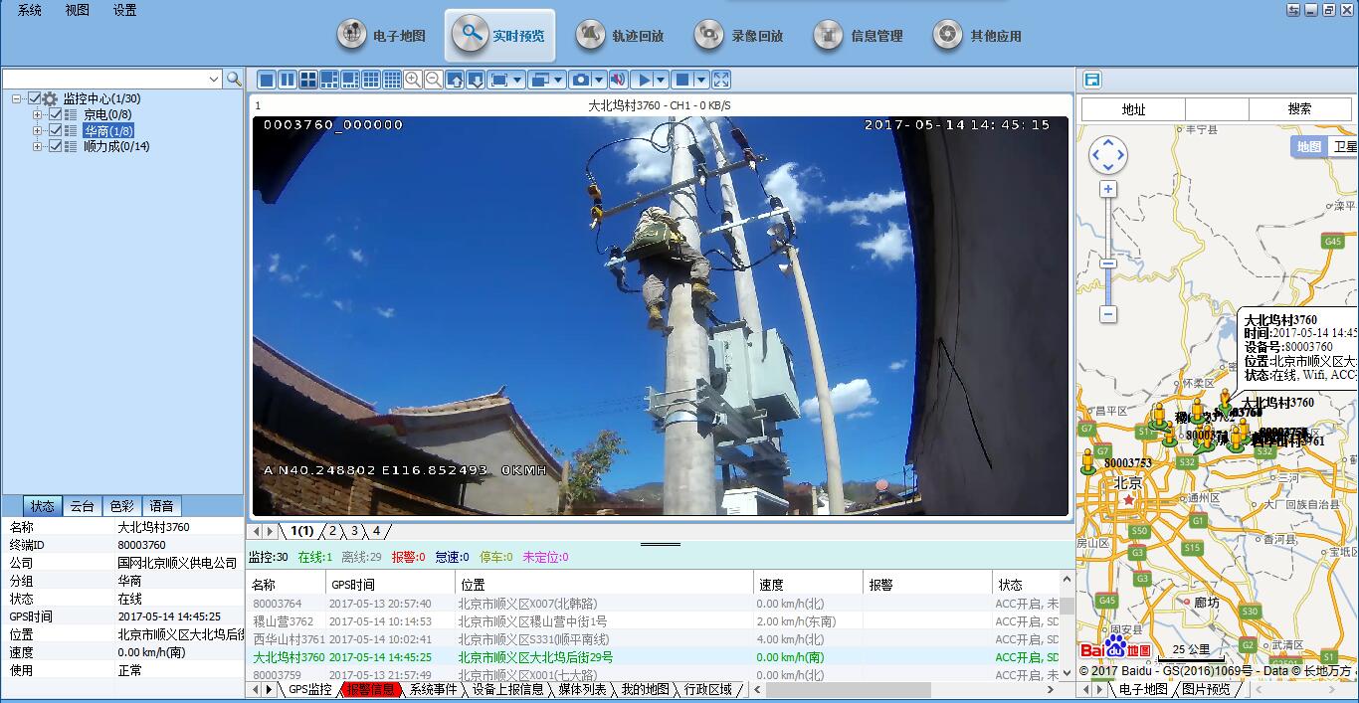This screenshot has width=1359, height=703.
Task: Enter fullscreen with the expand arrows icon
Action: pos(721,80)
